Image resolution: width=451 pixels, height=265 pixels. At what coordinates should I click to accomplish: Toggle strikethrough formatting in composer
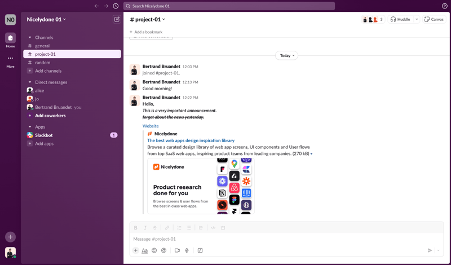coord(154,228)
